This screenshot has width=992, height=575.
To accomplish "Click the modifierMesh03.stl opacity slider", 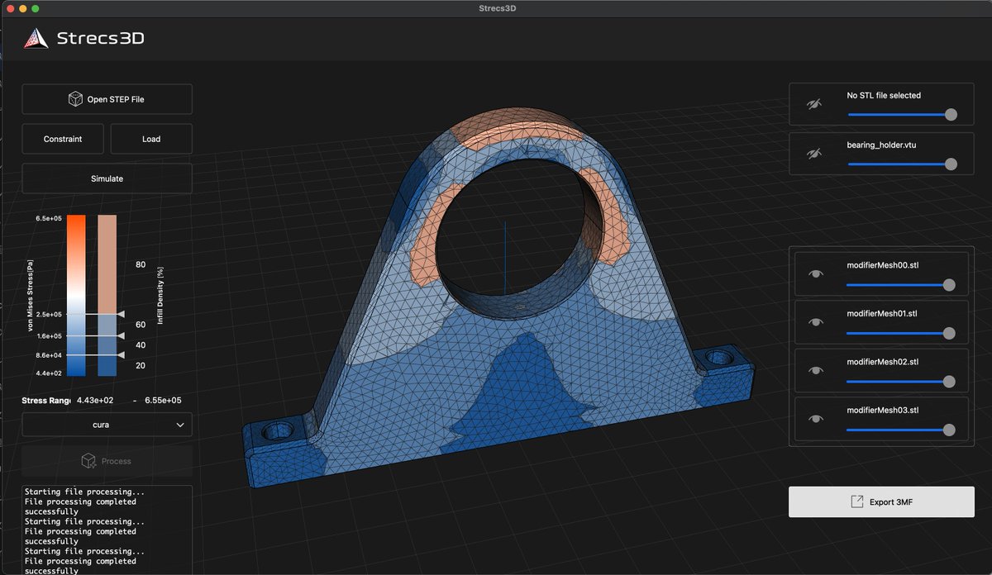I will (900, 430).
